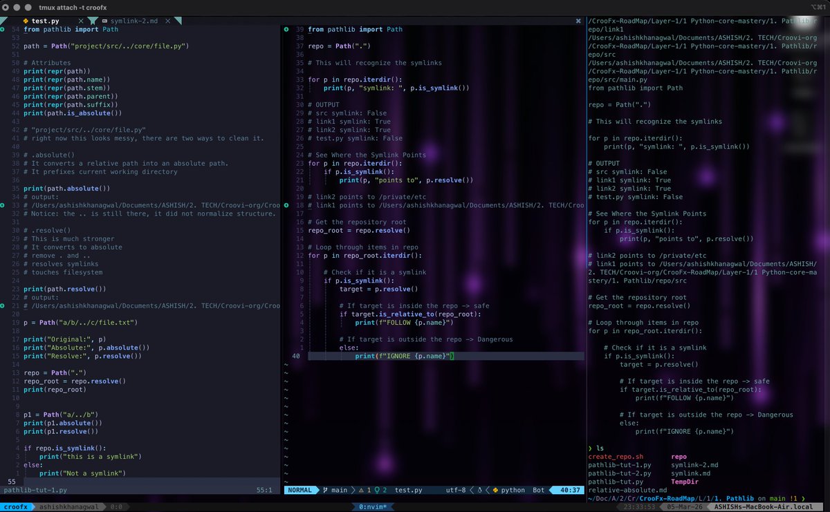Click the green sign-column marker at left pane line 54
830x512 pixels.
coord(3,30)
